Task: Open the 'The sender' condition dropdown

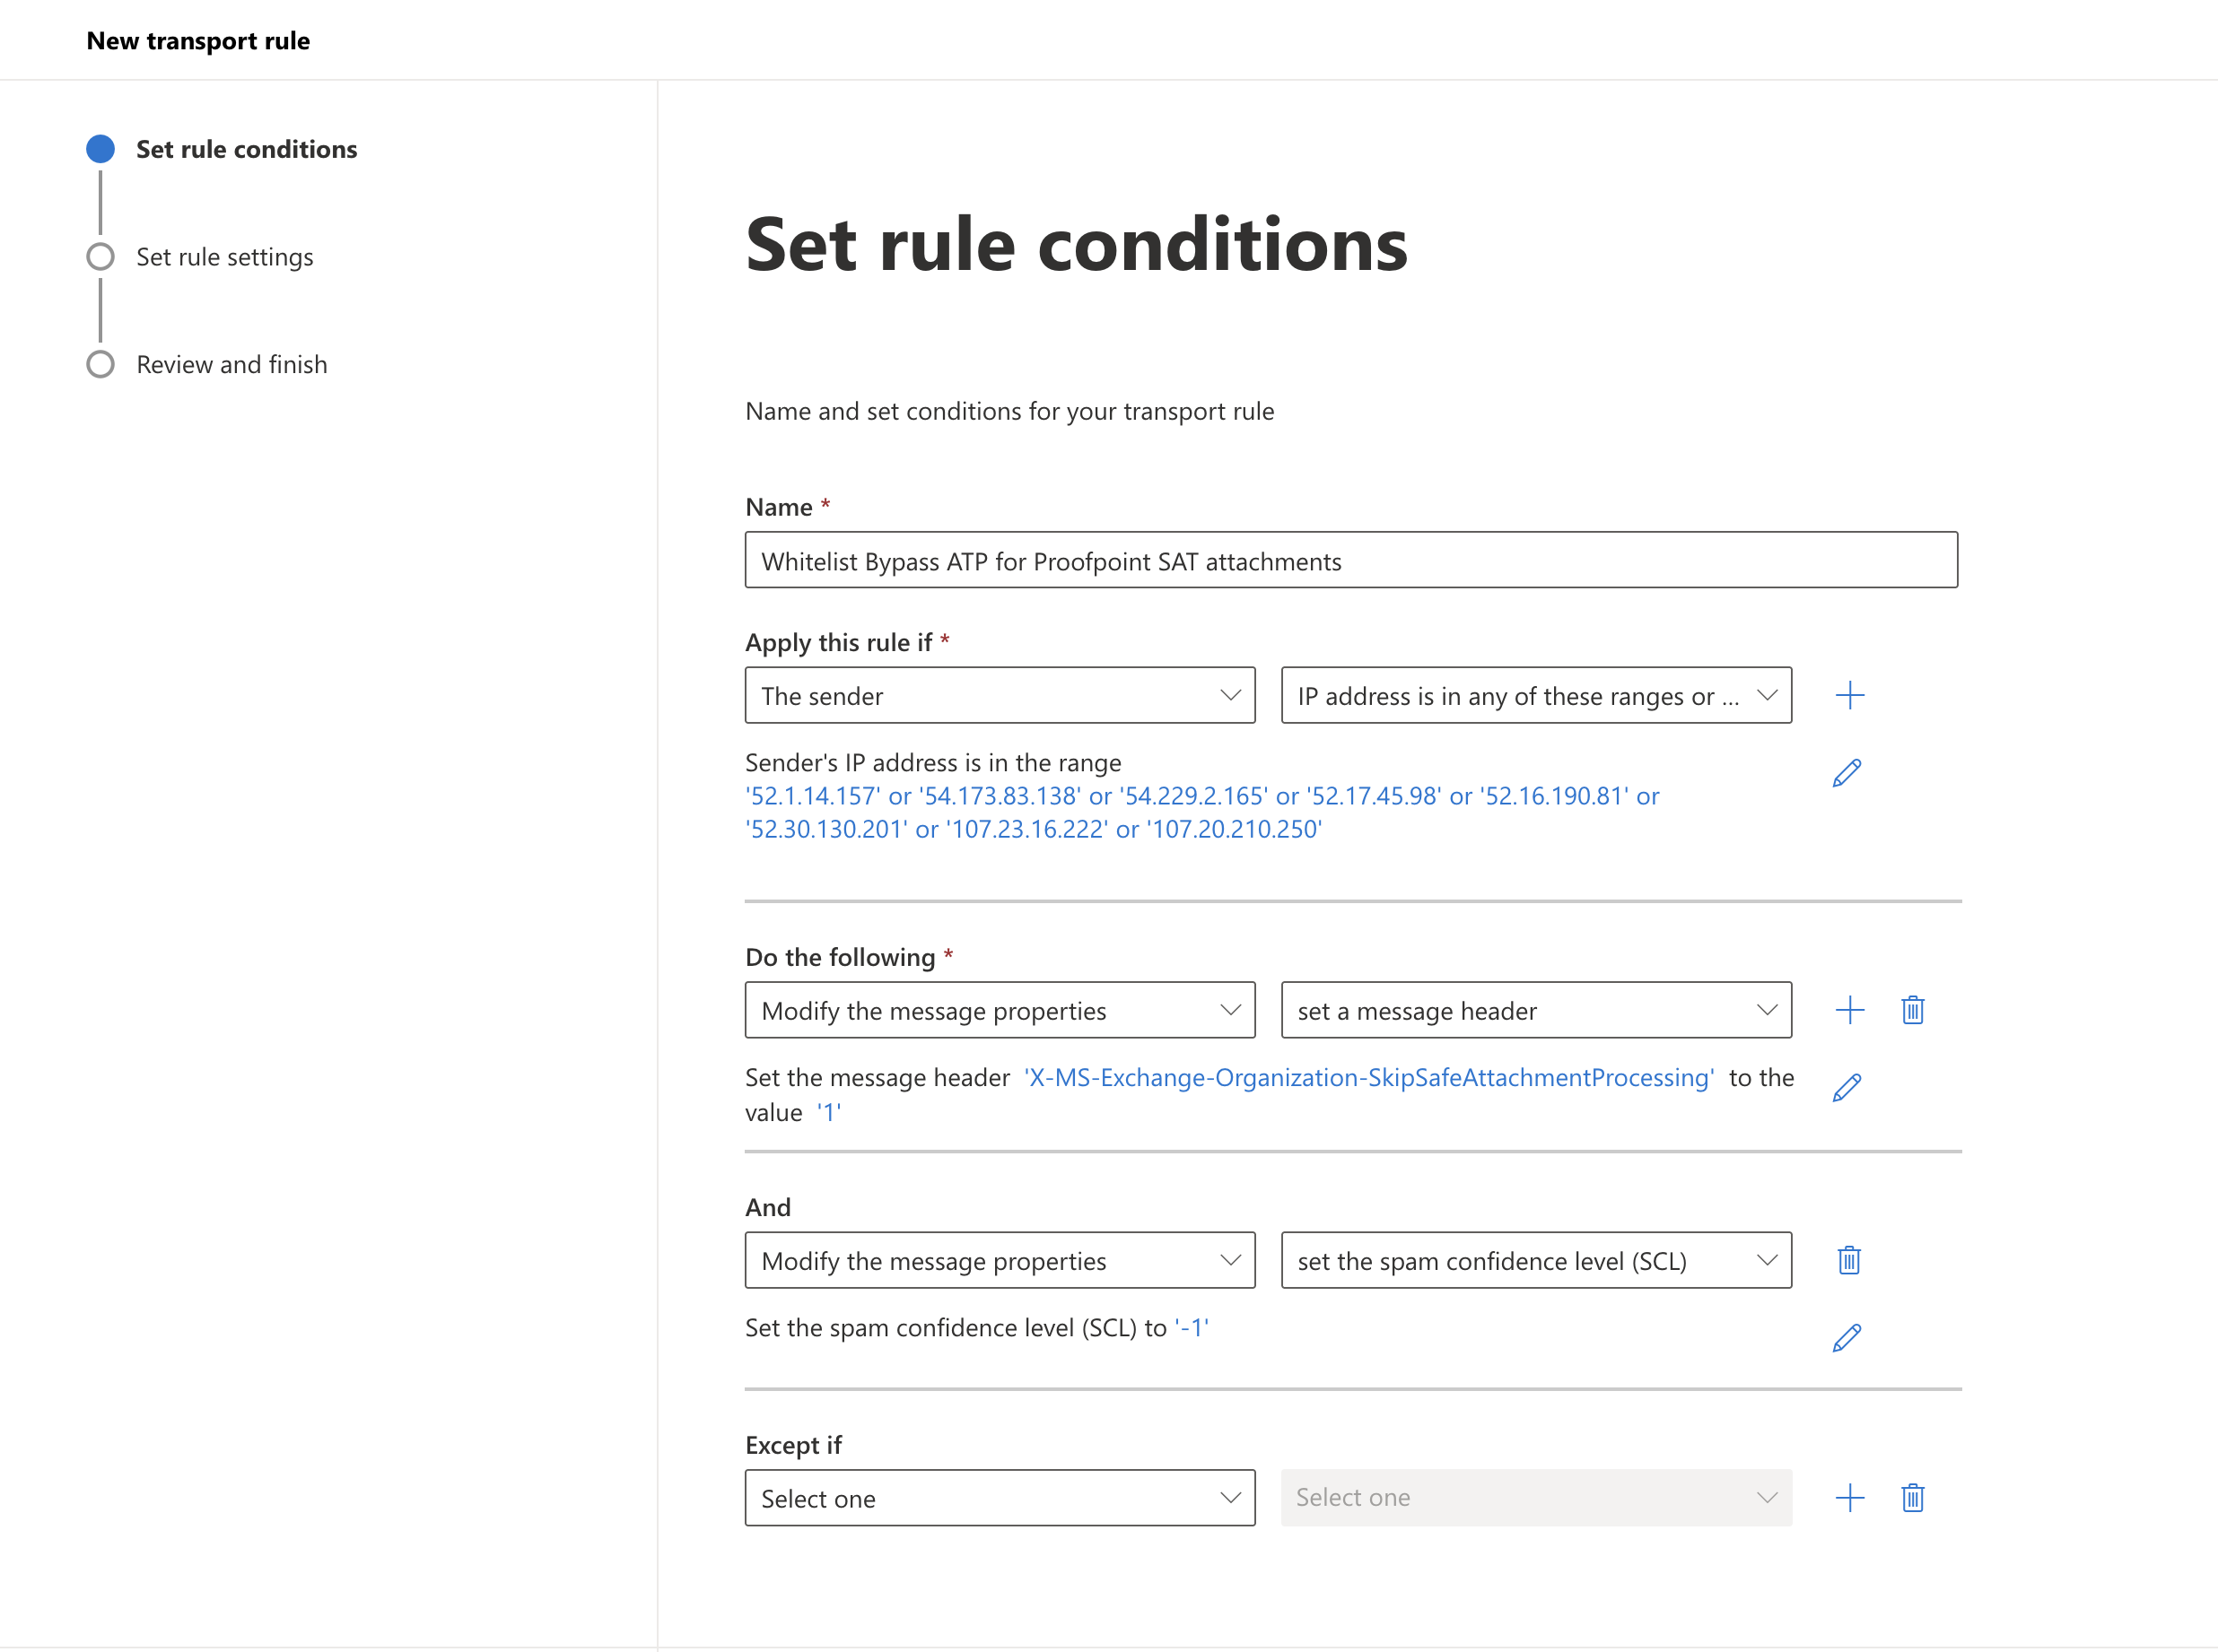Action: (x=999, y=695)
